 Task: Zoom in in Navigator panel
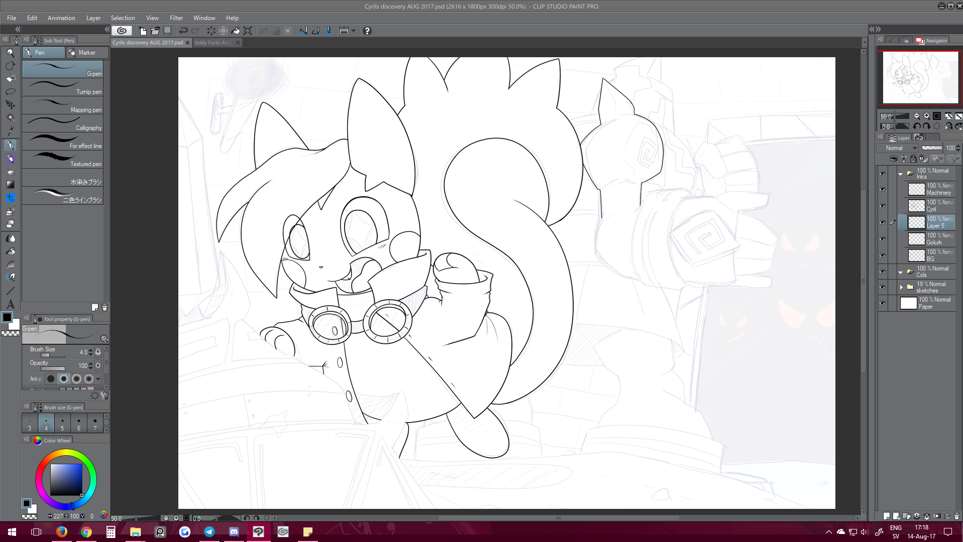(x=927, y=116)
